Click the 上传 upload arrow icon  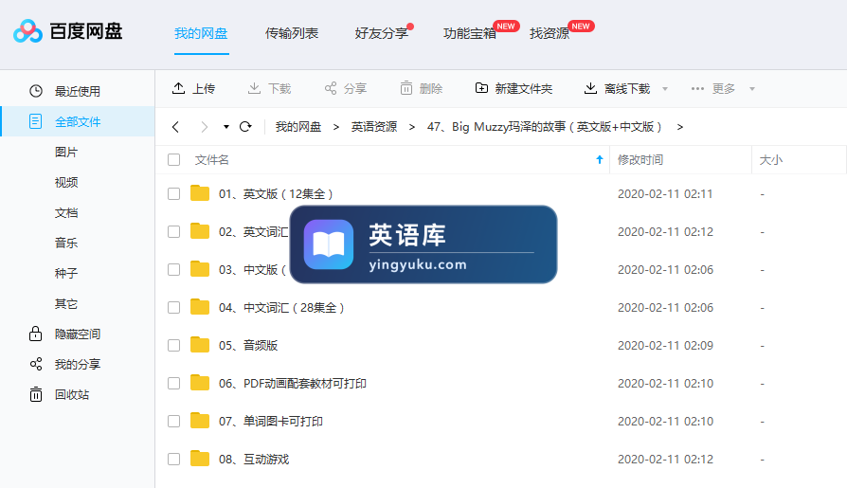[x=178, y=88]
